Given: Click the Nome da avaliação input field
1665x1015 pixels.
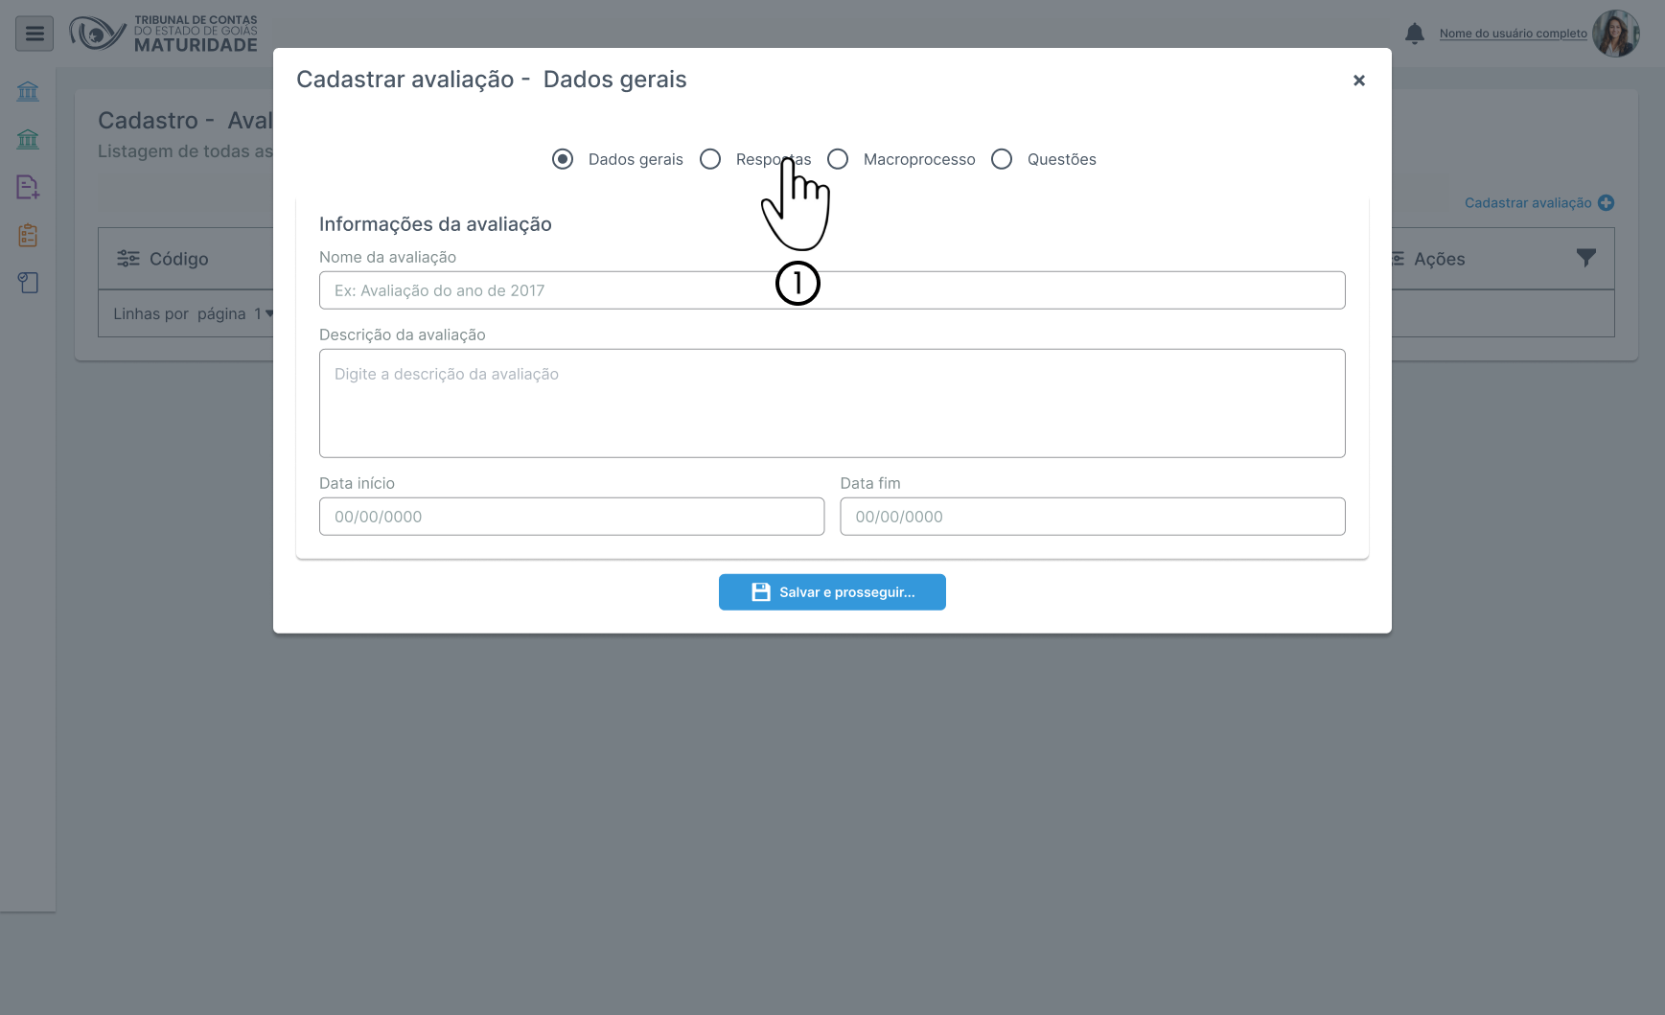Looking at the screenshot, I should pos(831,290).
